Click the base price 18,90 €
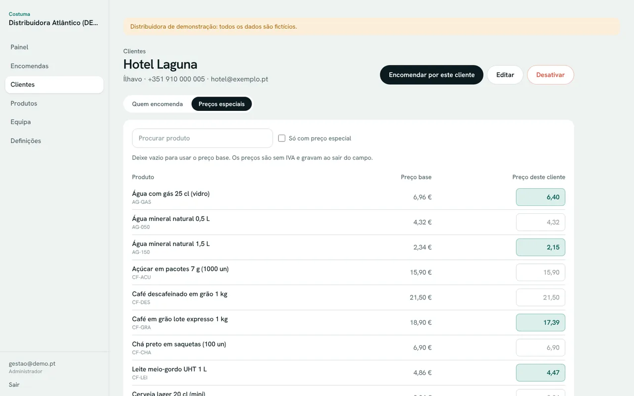 pyautogui.click(x=421, y=323)
